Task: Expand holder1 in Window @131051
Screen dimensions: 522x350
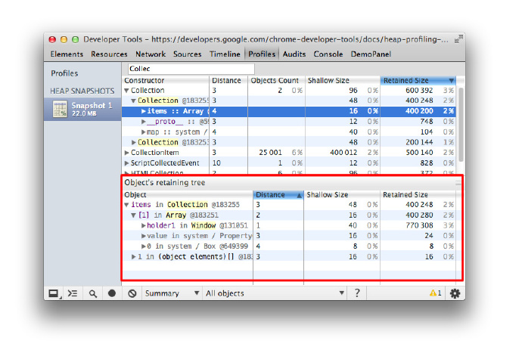Action: coord(144,225)
